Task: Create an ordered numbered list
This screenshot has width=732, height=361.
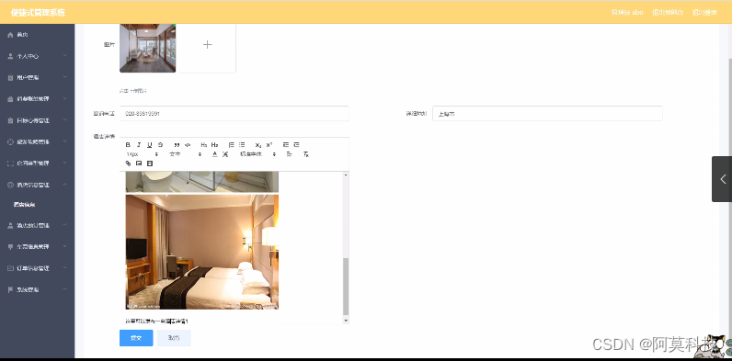Action: pyautogui.click(x=231, y=144)
